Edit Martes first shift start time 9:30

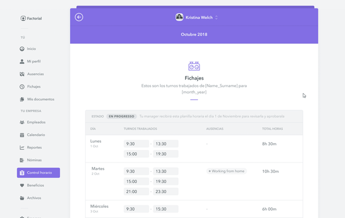pyautogui.click(x=136, y=171)
